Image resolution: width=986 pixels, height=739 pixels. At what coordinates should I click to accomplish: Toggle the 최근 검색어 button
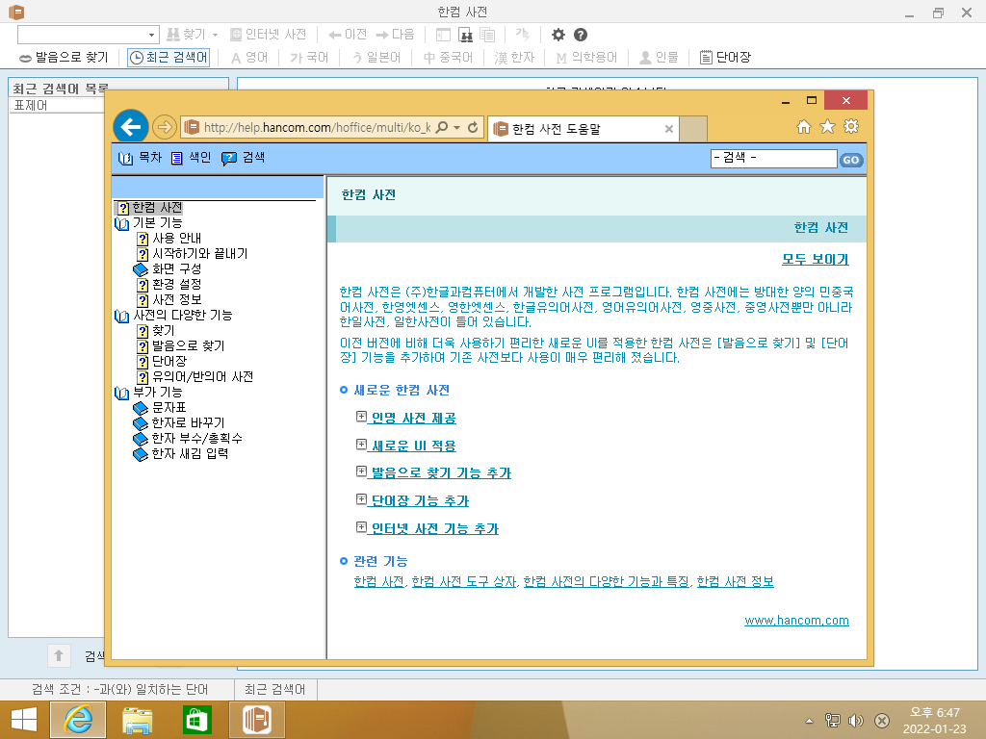point(169,57)
